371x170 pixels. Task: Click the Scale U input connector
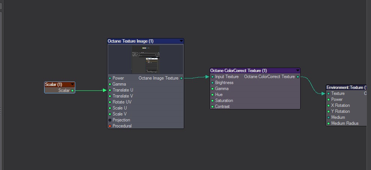click(110, 108)
